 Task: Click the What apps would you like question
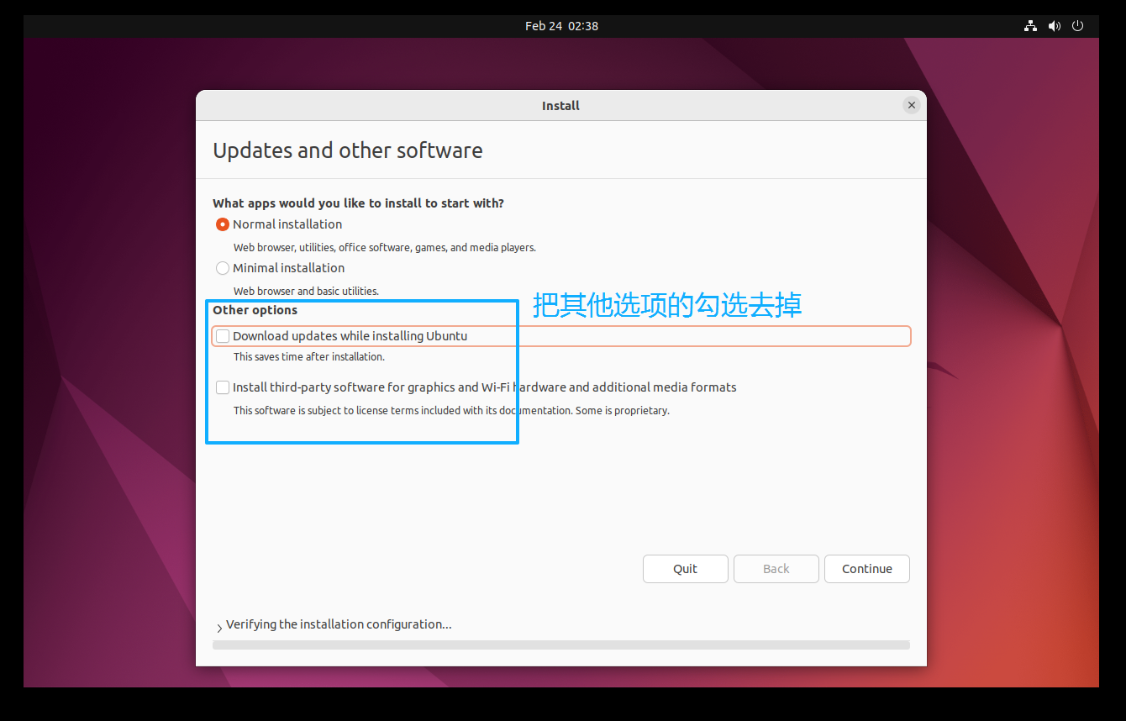(358, 203)
